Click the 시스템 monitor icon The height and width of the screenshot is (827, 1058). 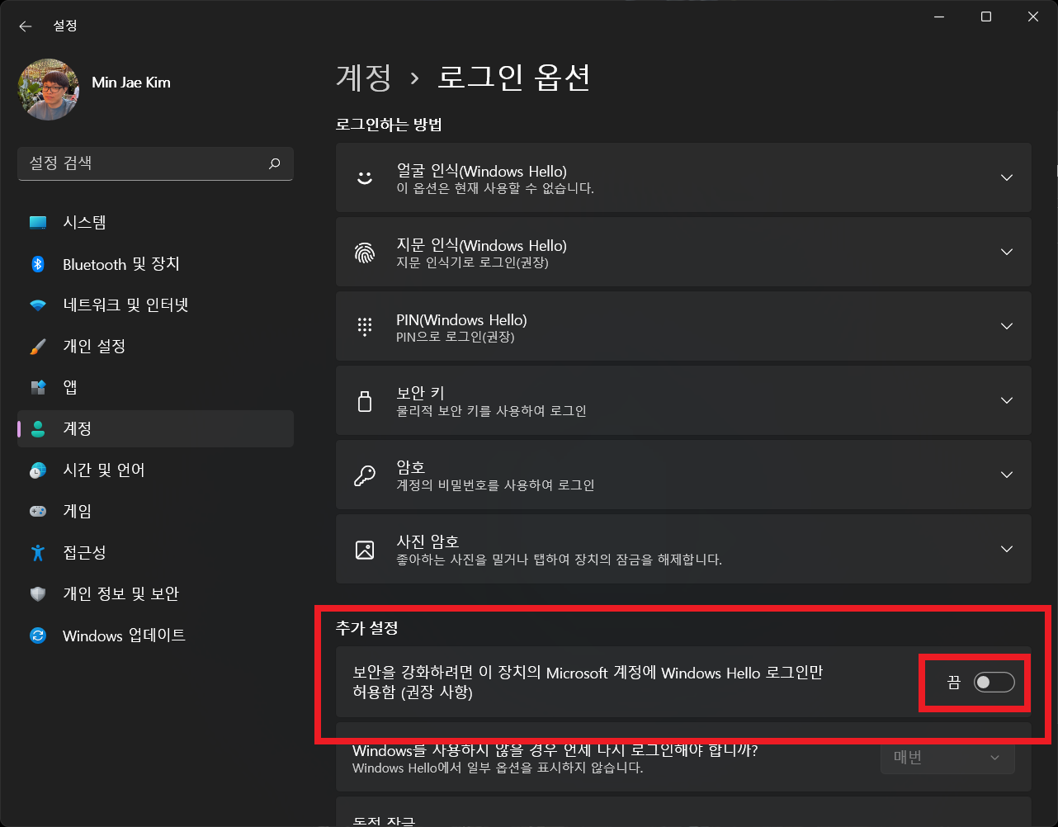[38, 222]
